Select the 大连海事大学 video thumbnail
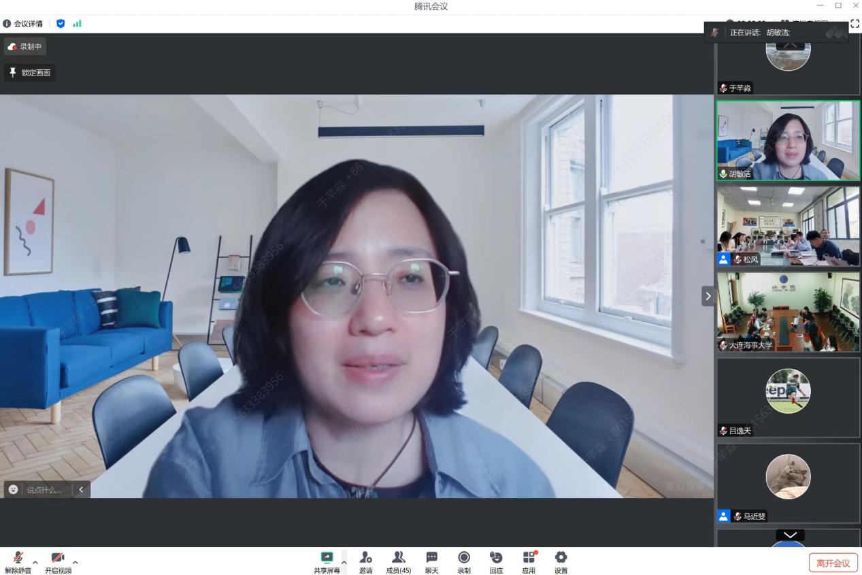The image size is (862, 575). [x=788, y=312]
